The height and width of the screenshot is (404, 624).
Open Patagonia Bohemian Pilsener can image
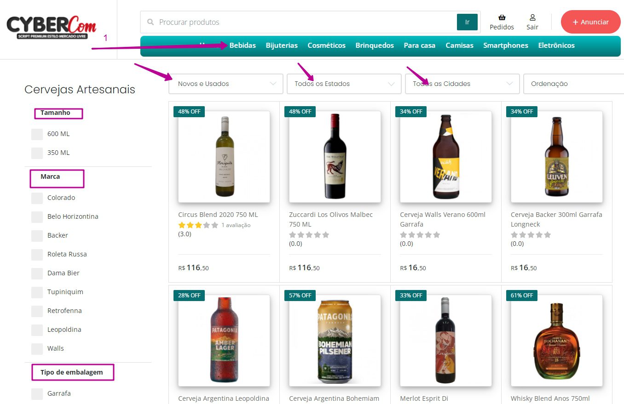point(335,341)
